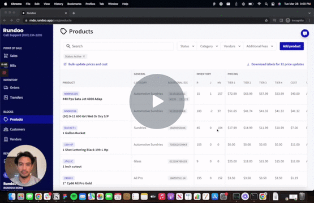Open Spotify from the dock

coord(74,197)
